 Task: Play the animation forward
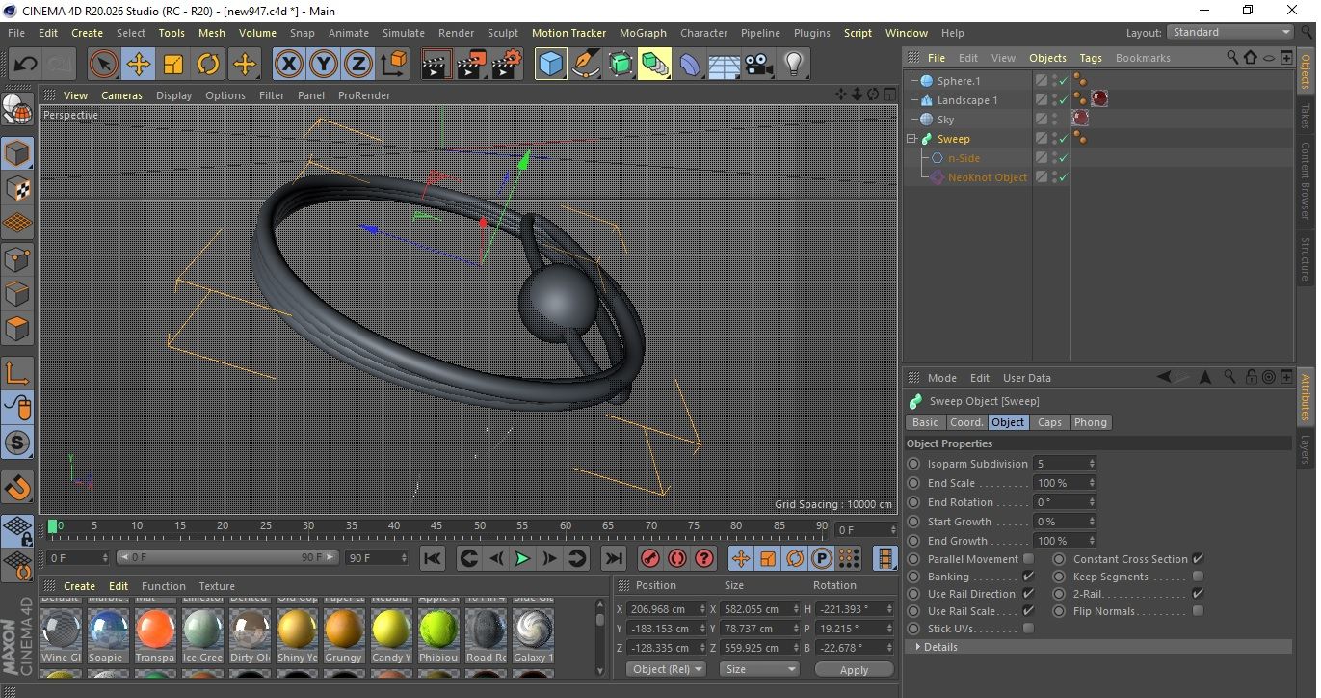coord(522,558)
